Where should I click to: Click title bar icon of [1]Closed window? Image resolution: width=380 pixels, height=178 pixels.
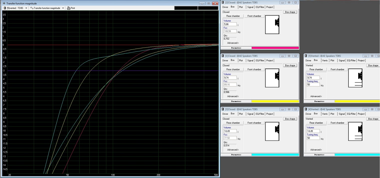[x=223, y=56]
